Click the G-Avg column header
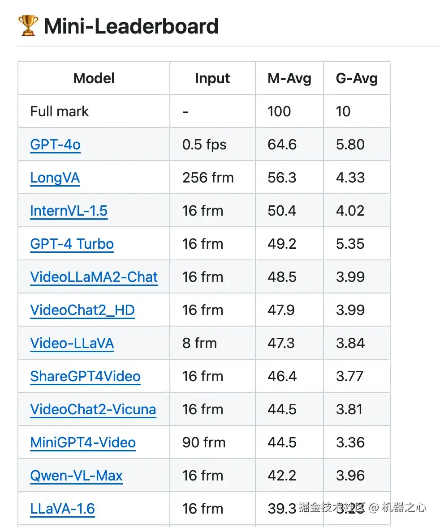The width and height of the screenshot is (440, 527). point(357,79)
